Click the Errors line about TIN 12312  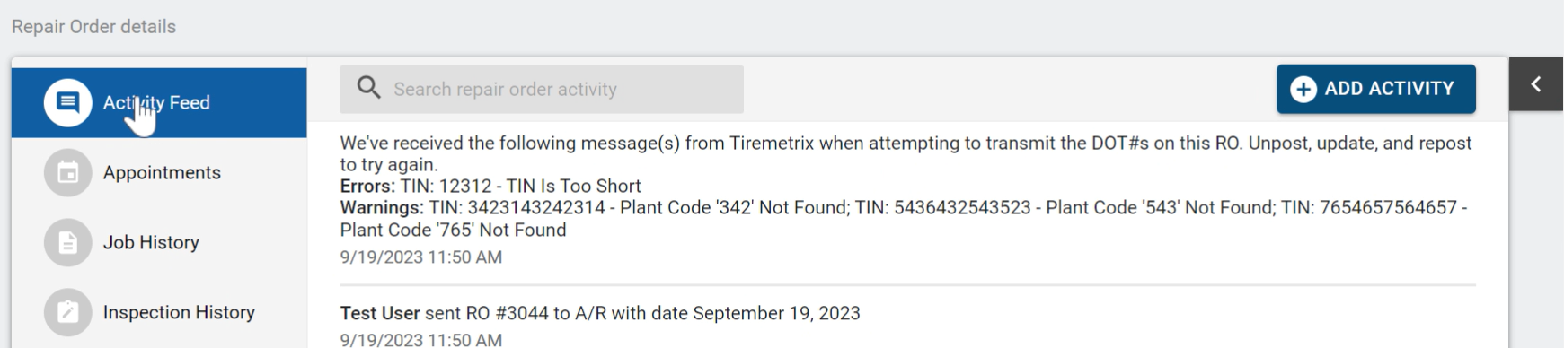pos(490,187)
